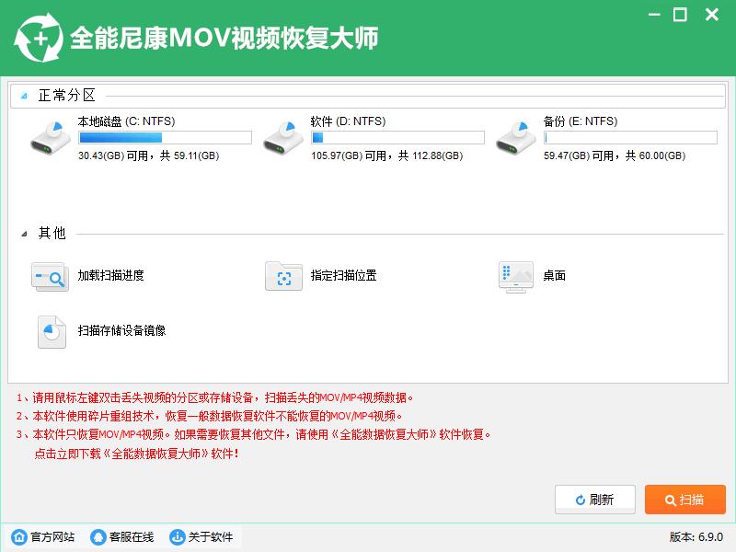Click the 指定扫描位置 label
The width and height of the screenshot is (736, 552).
343,275
